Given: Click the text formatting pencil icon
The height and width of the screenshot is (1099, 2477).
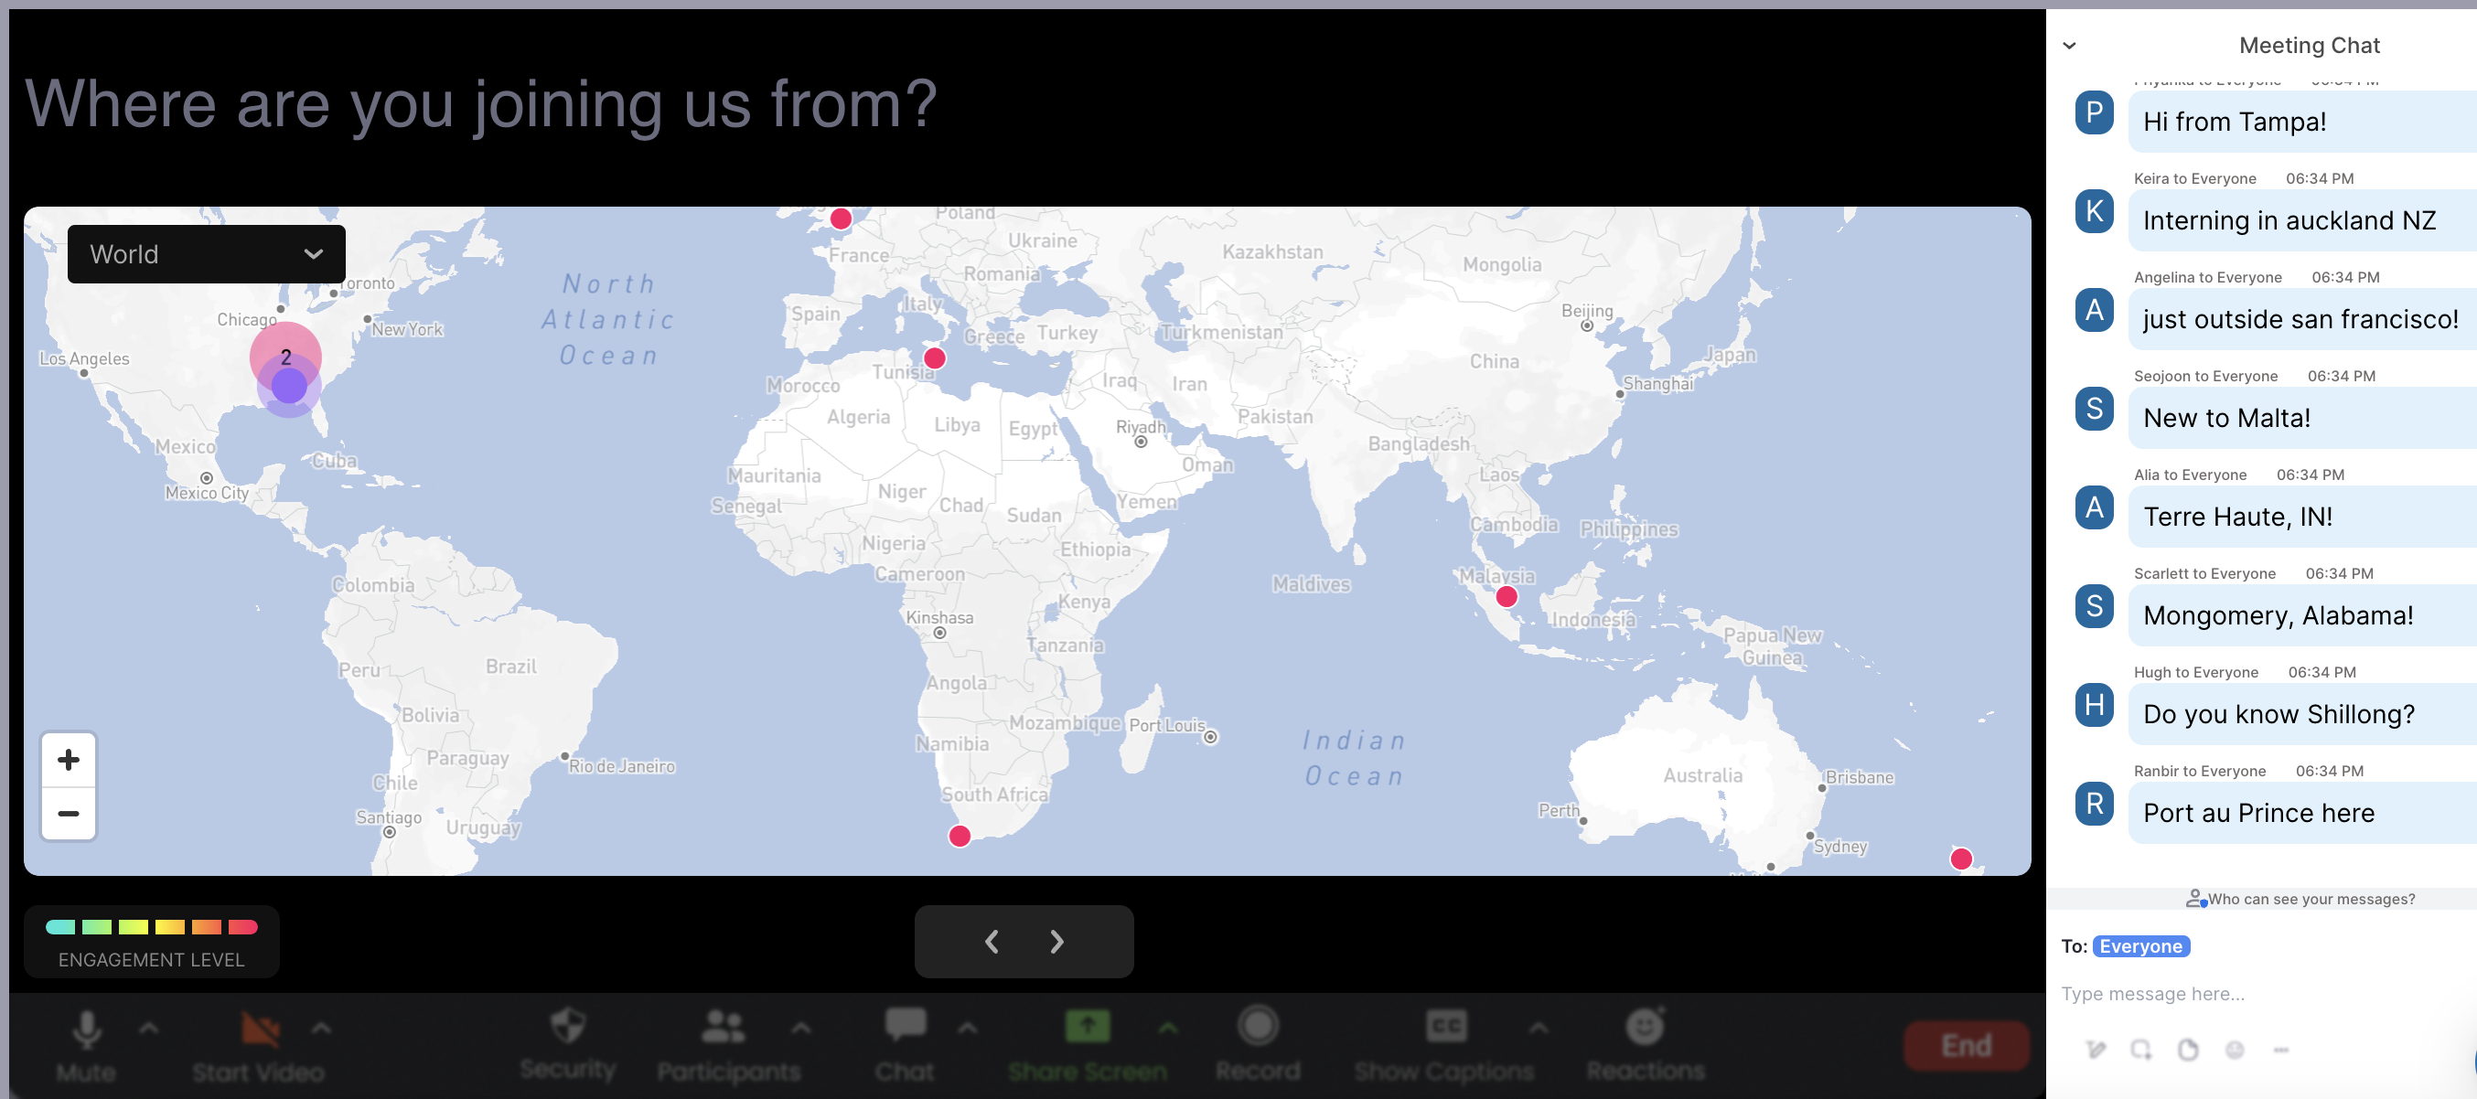Looking at the screenshot, I should (2096, 1050).
